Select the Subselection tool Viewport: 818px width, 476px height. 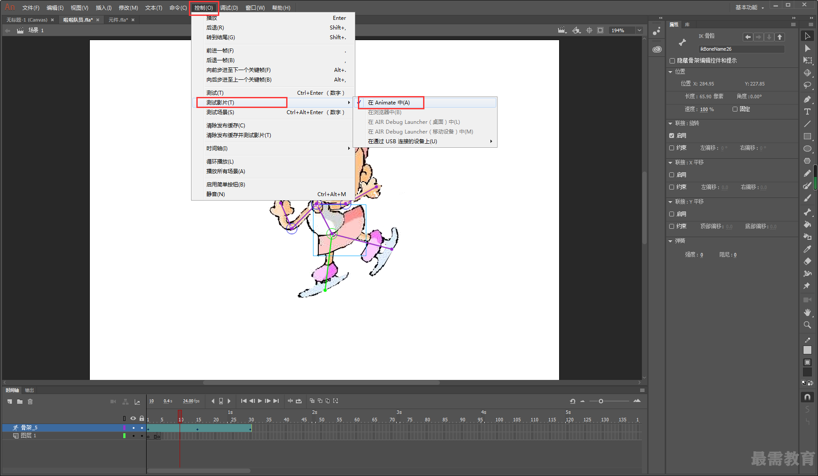(x=807, y=48)
